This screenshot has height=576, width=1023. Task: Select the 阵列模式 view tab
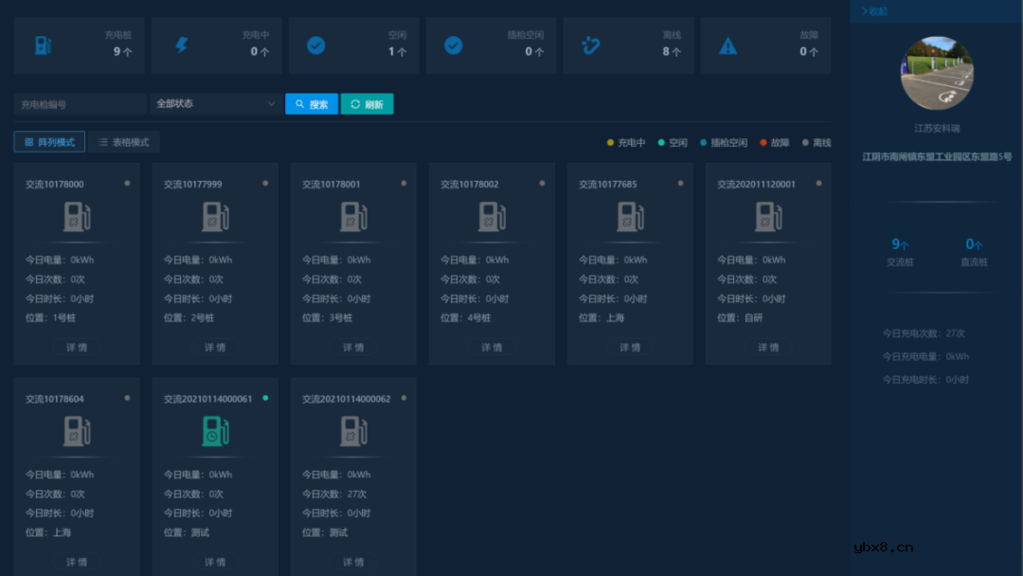point(50,140)
